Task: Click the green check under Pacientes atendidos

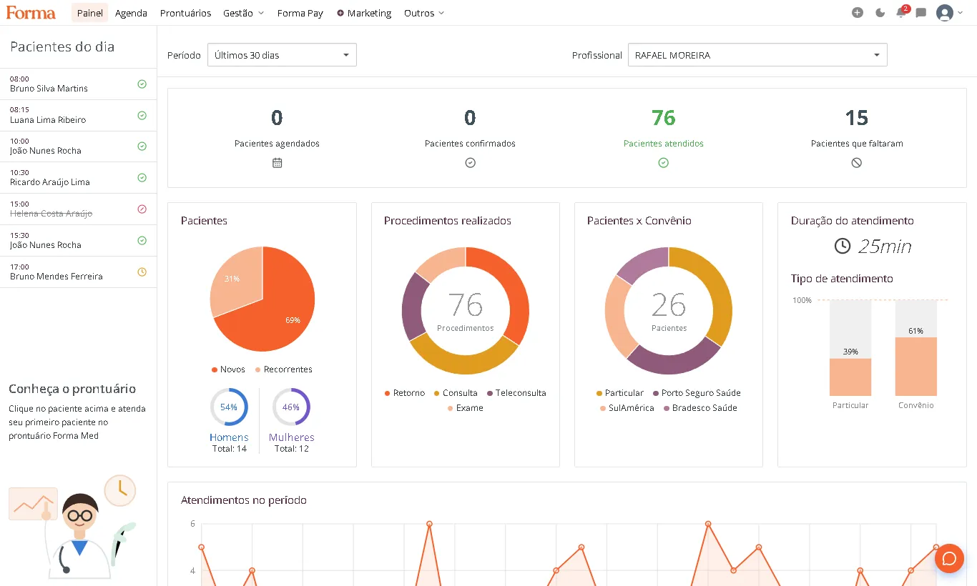Action: tap(664, 163)
